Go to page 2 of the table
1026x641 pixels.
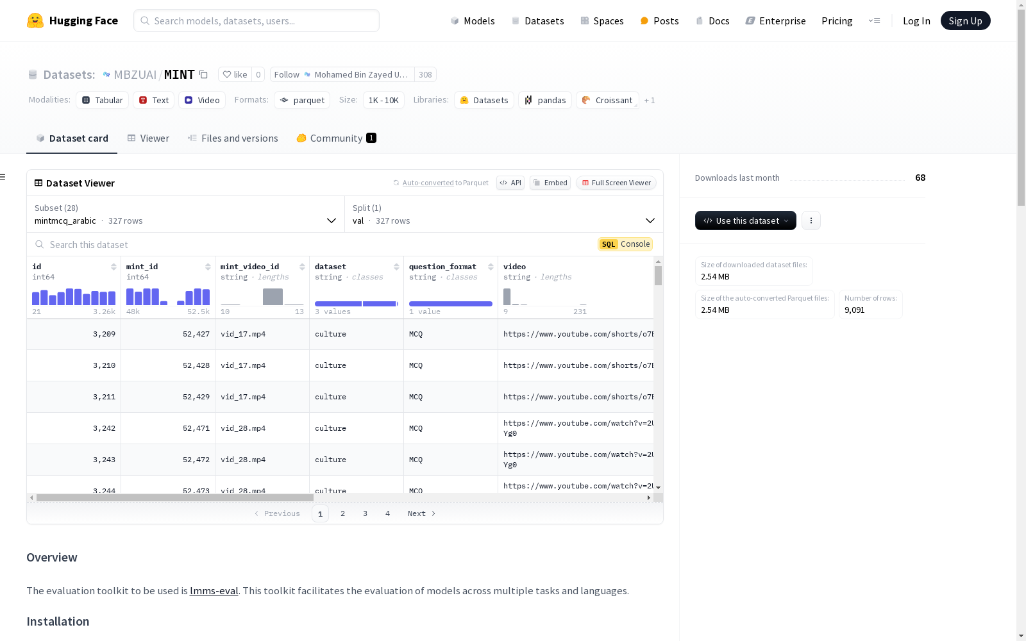[x=343, y=513]
